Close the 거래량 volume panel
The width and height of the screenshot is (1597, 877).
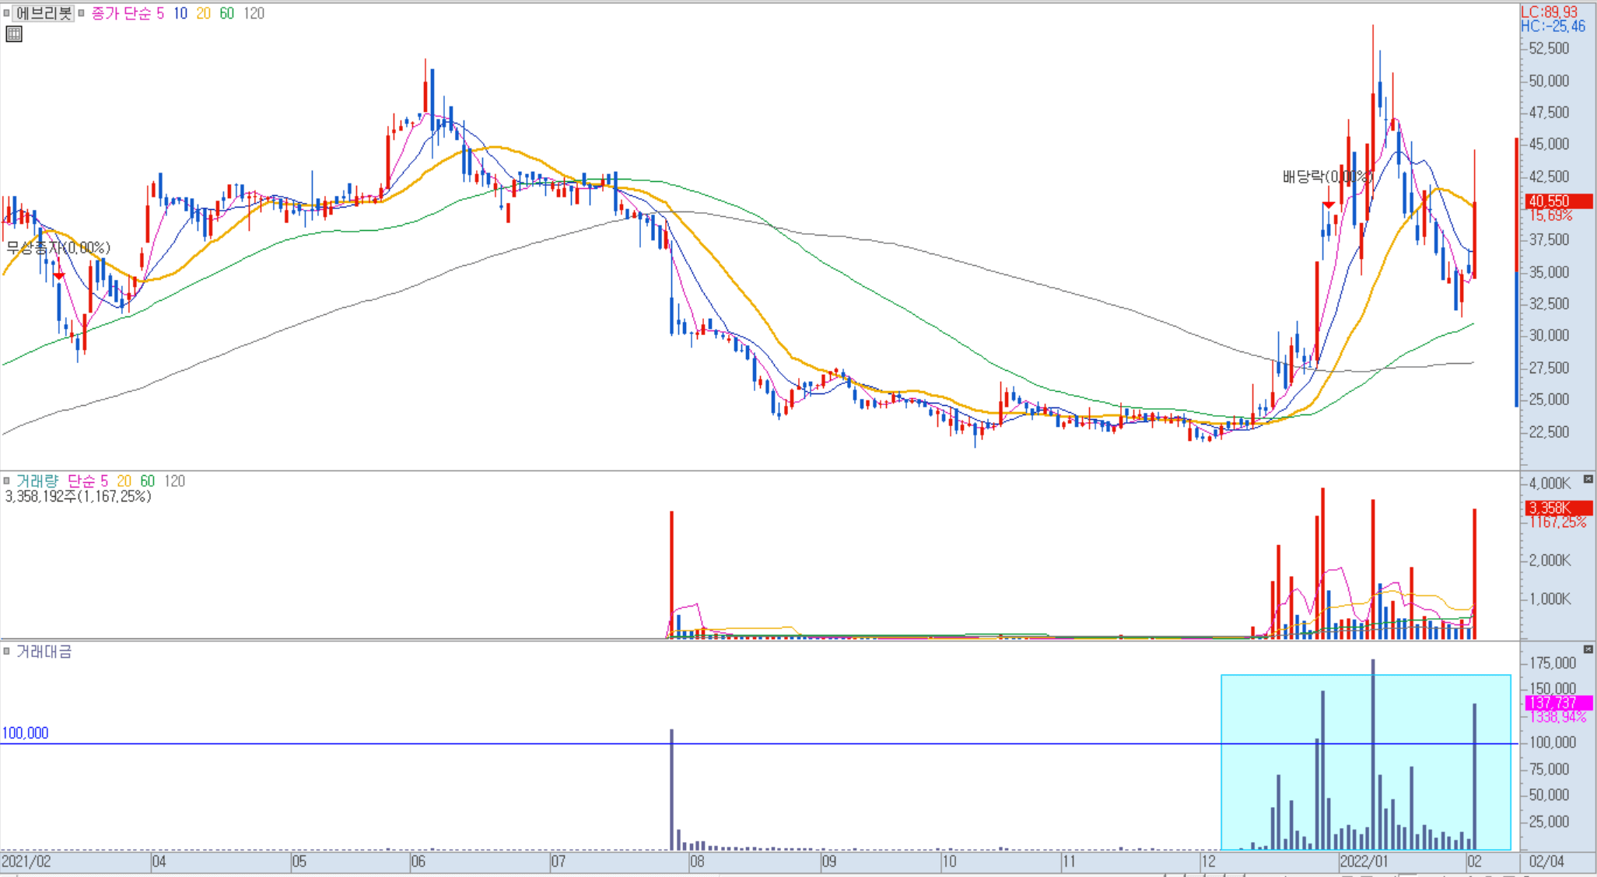pyautogui.click(x=1588, y=479)
